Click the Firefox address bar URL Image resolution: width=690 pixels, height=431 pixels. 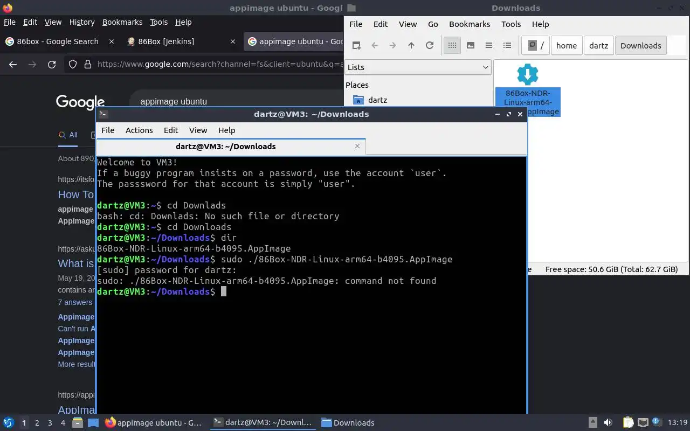pyautogui.click(x=220, y=65)
